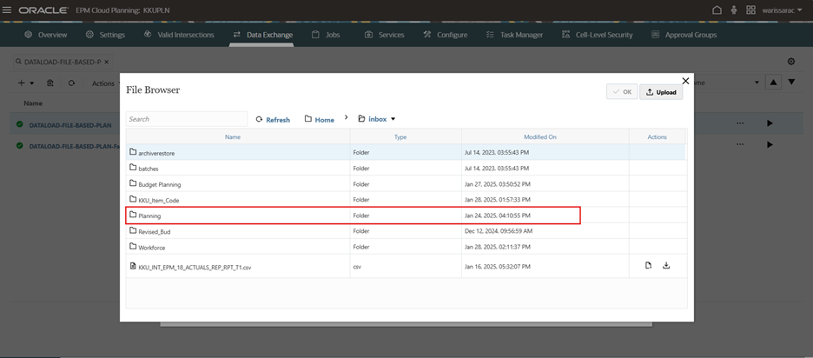Download the KKU_INT_EPM_18_ACTUALS csv file

pos(666,266)
